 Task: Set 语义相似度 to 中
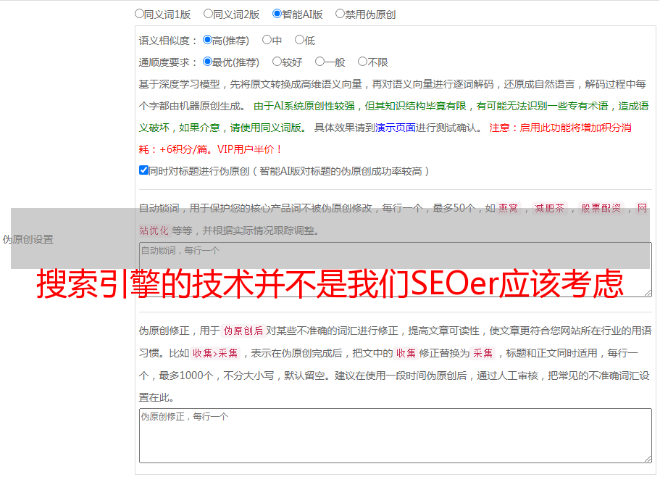point(267,40)
